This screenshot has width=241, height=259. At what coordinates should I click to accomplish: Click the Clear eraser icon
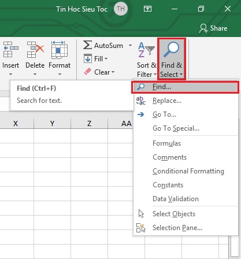pos(87,72)
